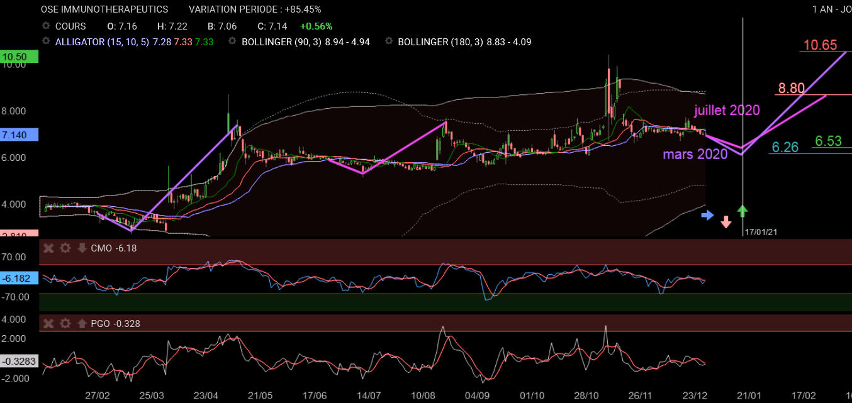This screenshot has width=852, height=403.
Task: Click the CMO -6.18 indicator label
Action: click(114, 248)
